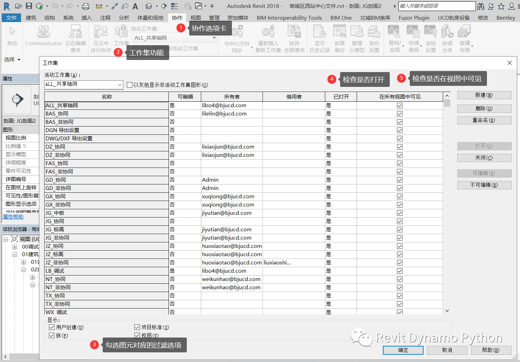Click the 新建 button

click(x=484, y=95)
